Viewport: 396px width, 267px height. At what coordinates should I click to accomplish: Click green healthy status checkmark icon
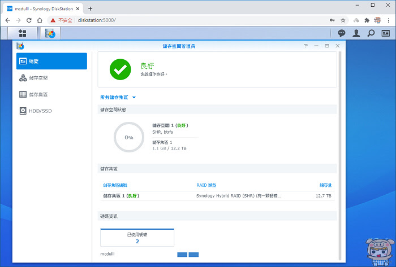[x=120, y=69]
